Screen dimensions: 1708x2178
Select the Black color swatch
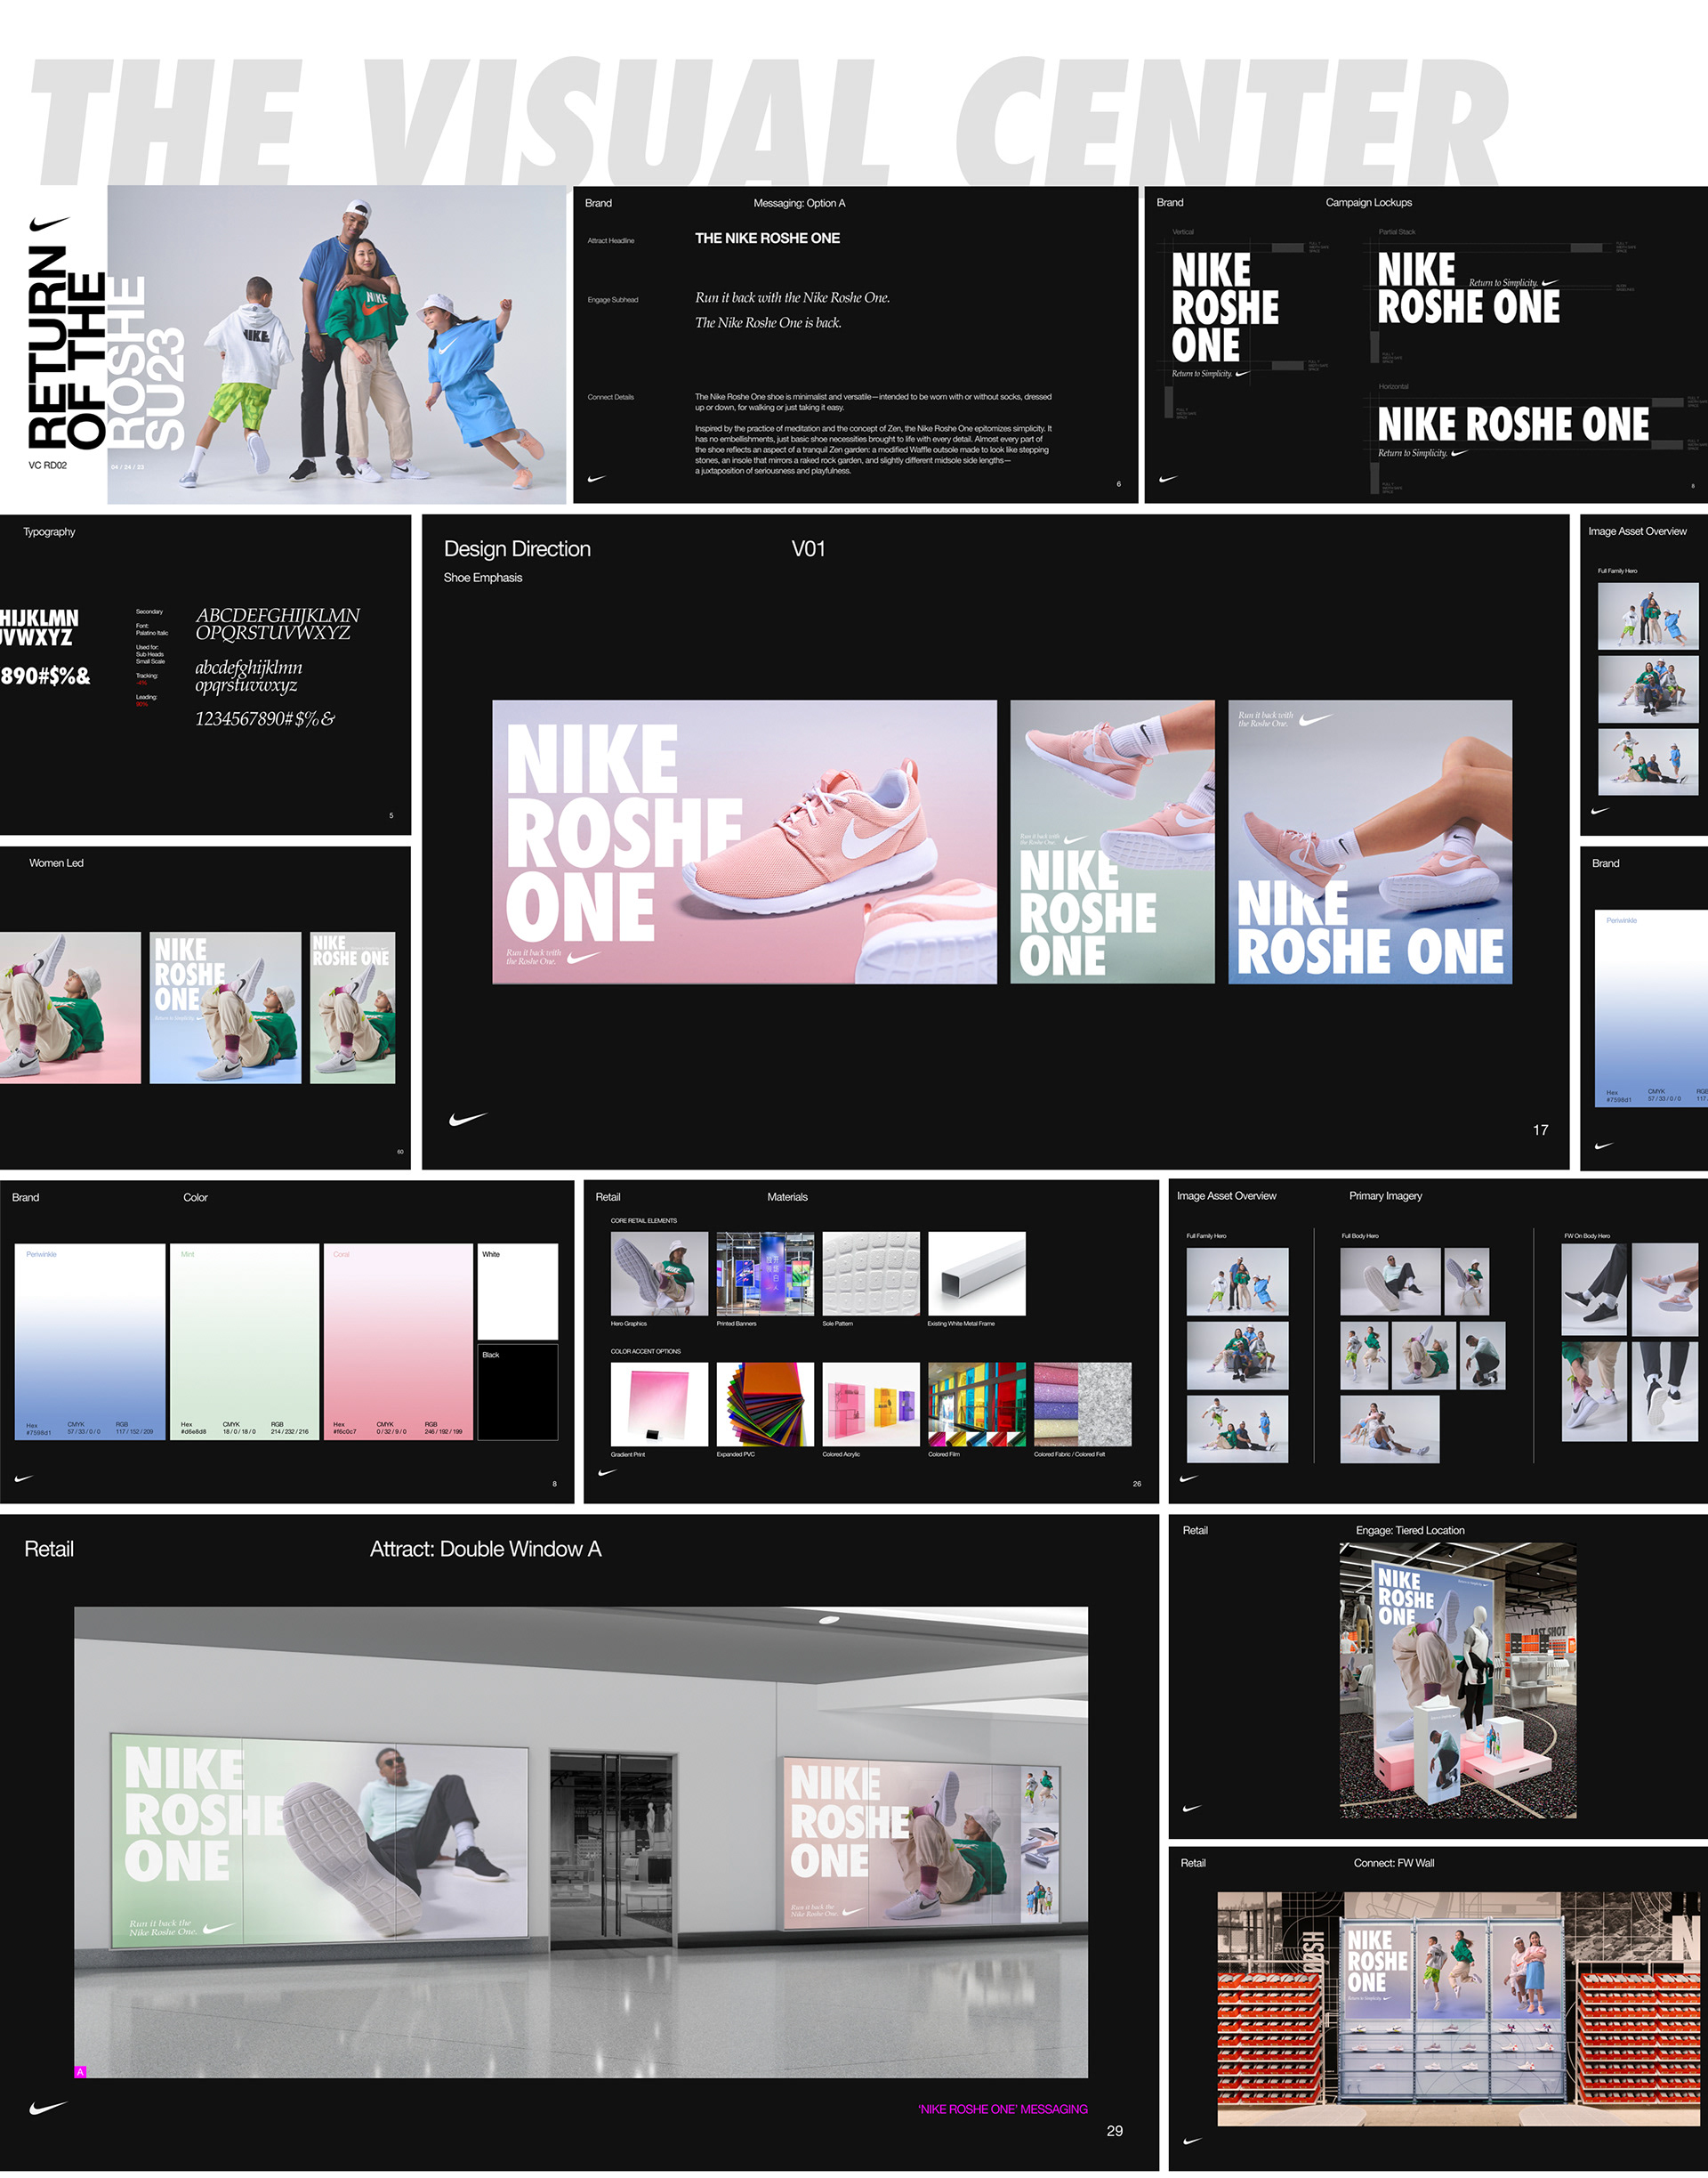pos(518,1392)
